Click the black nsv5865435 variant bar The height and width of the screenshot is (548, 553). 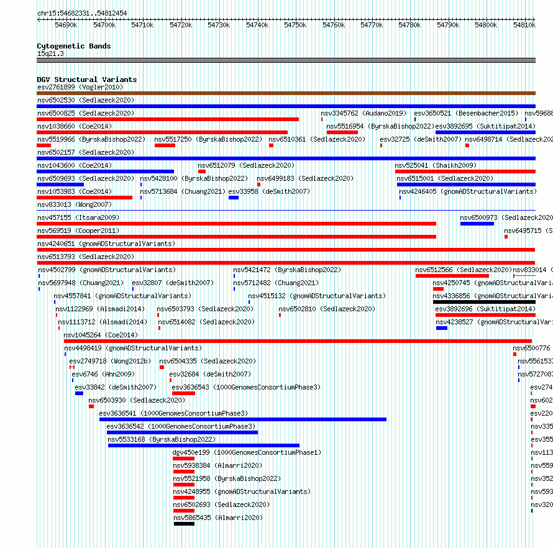184,524
